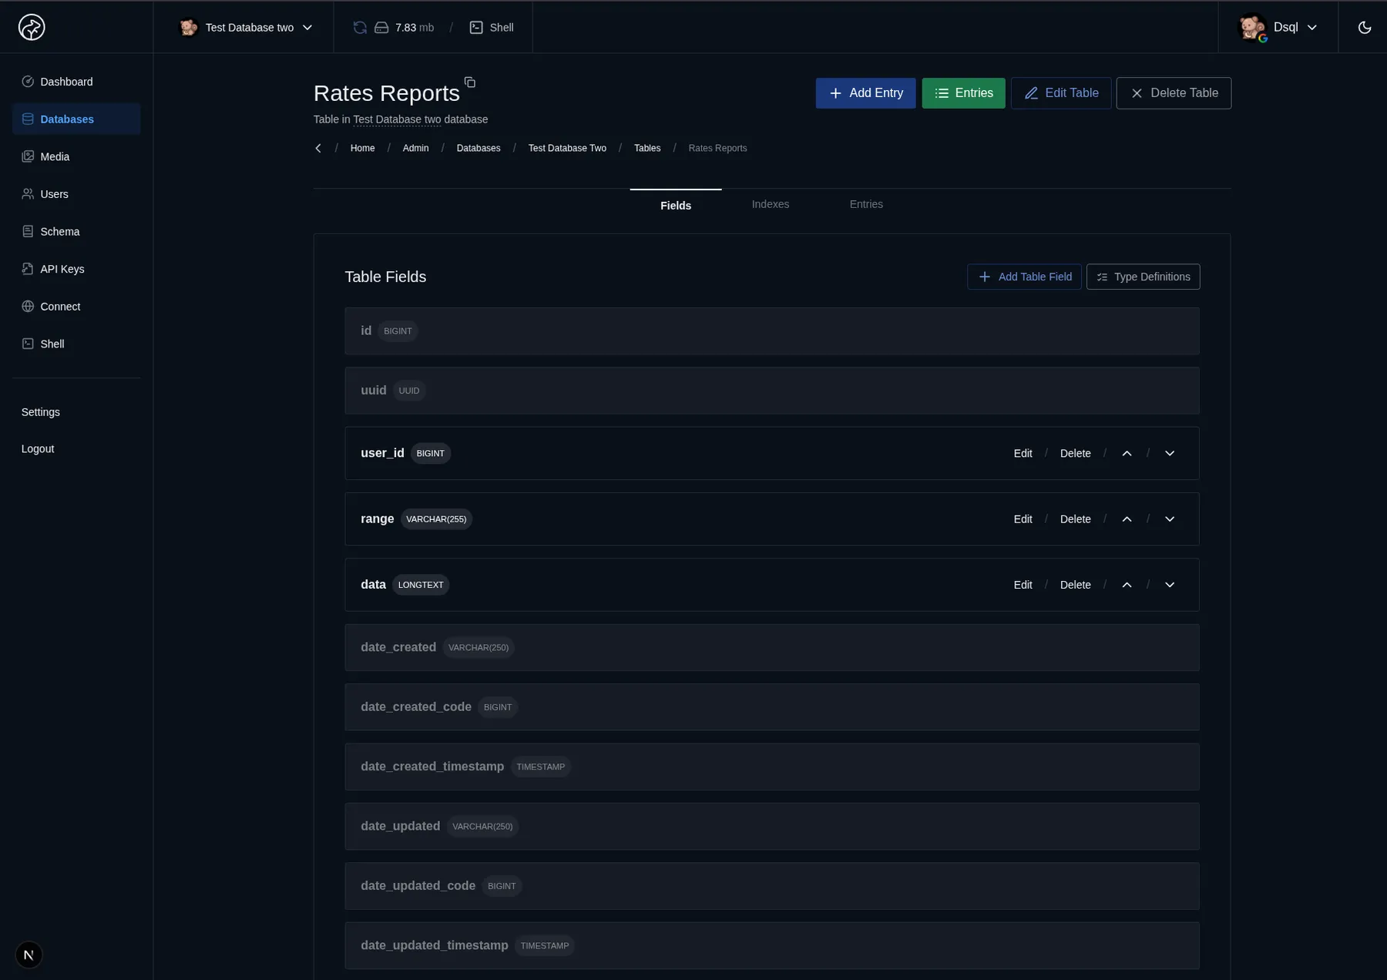Move the user_id field up

1127,454
